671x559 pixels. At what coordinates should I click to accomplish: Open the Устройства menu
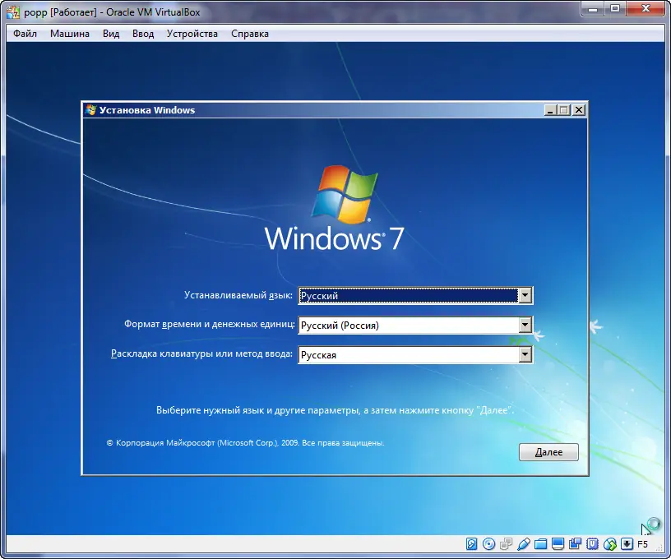[192, 34]
